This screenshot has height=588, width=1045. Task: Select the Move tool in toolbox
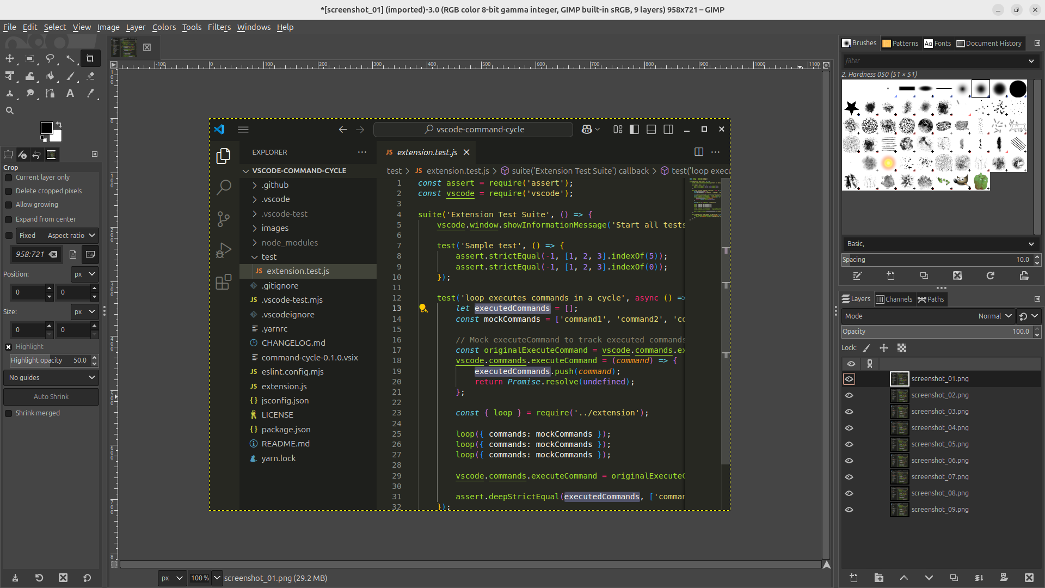(10, 58)
